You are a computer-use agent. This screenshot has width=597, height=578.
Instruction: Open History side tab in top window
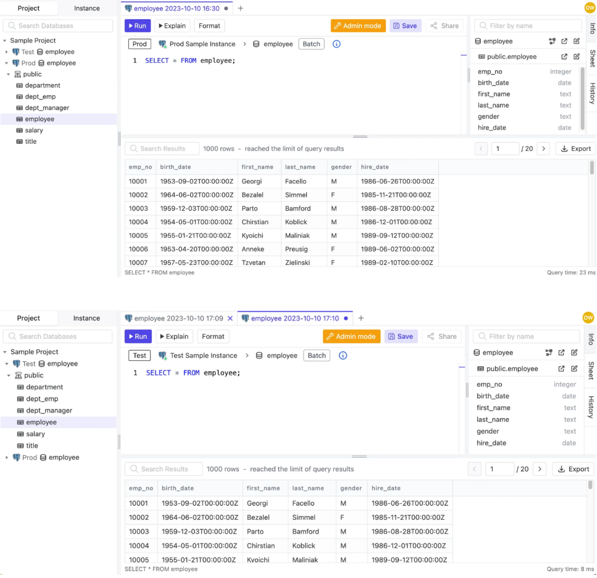click(592, 93)
